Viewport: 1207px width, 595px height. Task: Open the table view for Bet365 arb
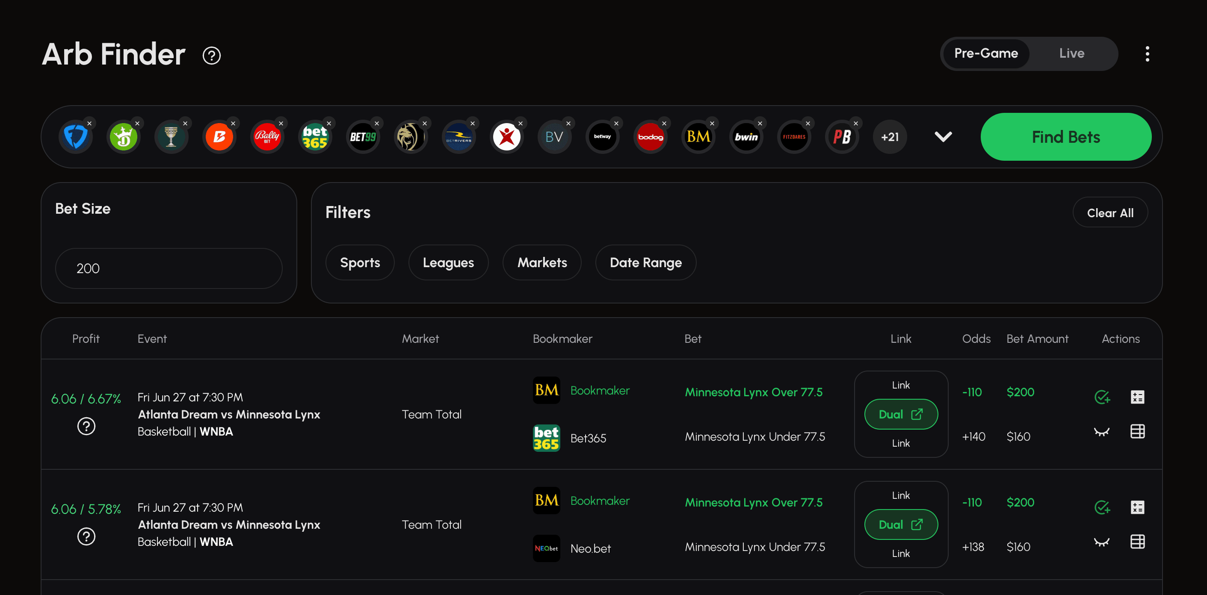[1138, 431]
